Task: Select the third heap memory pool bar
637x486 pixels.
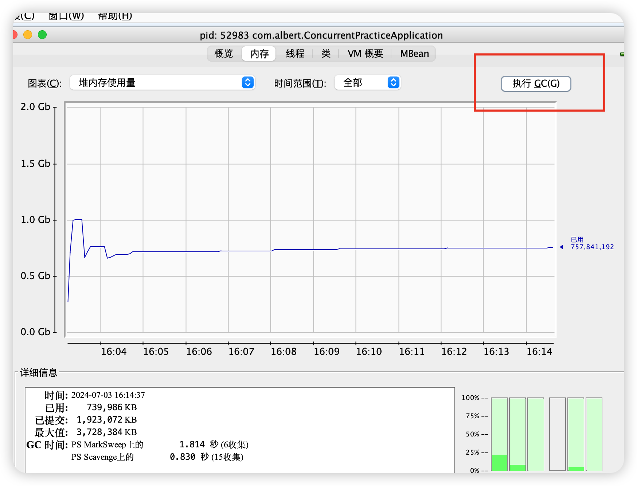Action: click(x=536, y=434)
